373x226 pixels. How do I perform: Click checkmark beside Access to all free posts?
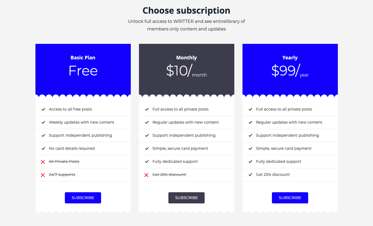[43, 109]
